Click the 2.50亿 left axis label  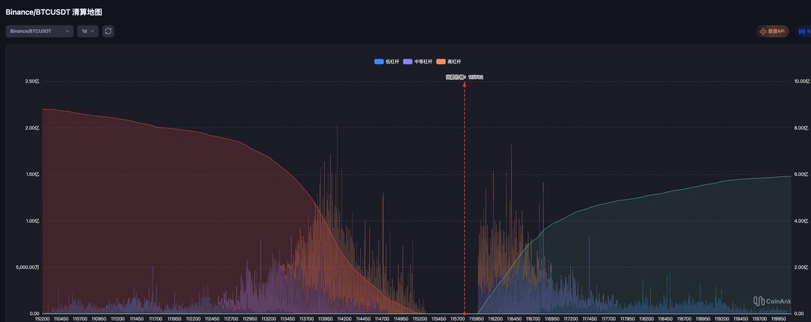pos(32,82)
